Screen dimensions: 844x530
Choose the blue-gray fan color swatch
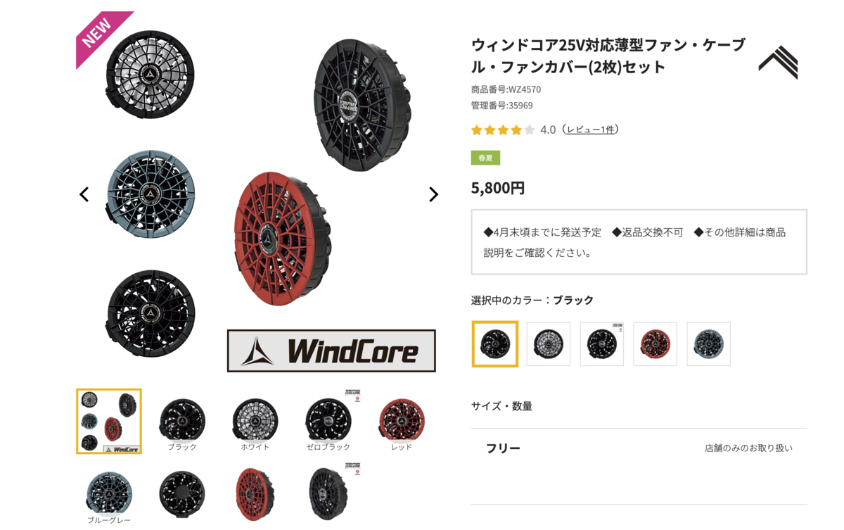[709, 344]
